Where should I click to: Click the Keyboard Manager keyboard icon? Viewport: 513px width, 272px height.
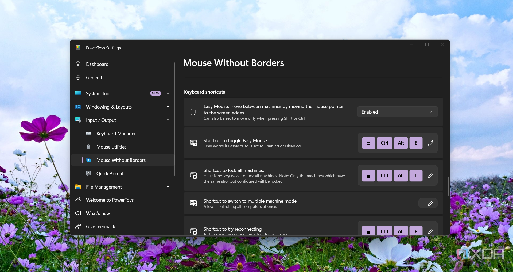(x=88, y=133)
